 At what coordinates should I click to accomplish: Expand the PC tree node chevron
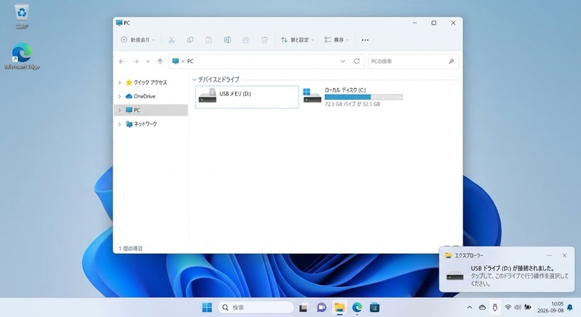coord(119,110)
